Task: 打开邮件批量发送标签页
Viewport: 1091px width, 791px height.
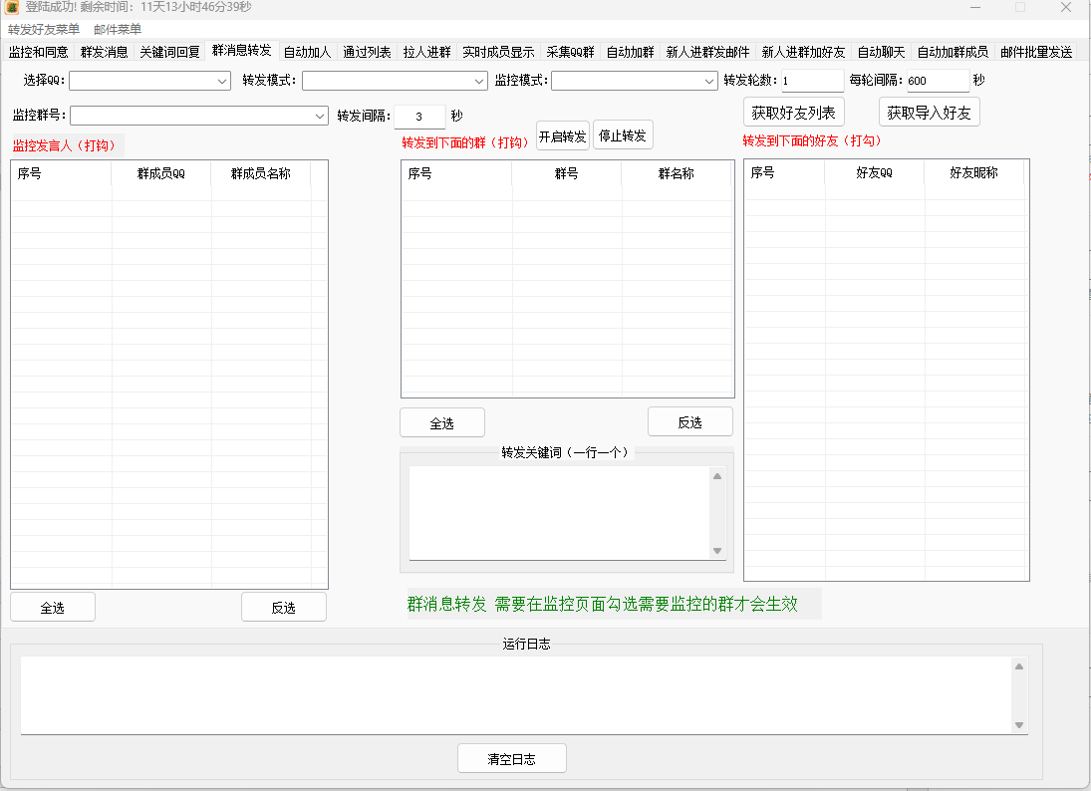Action: coord(1038,52)
